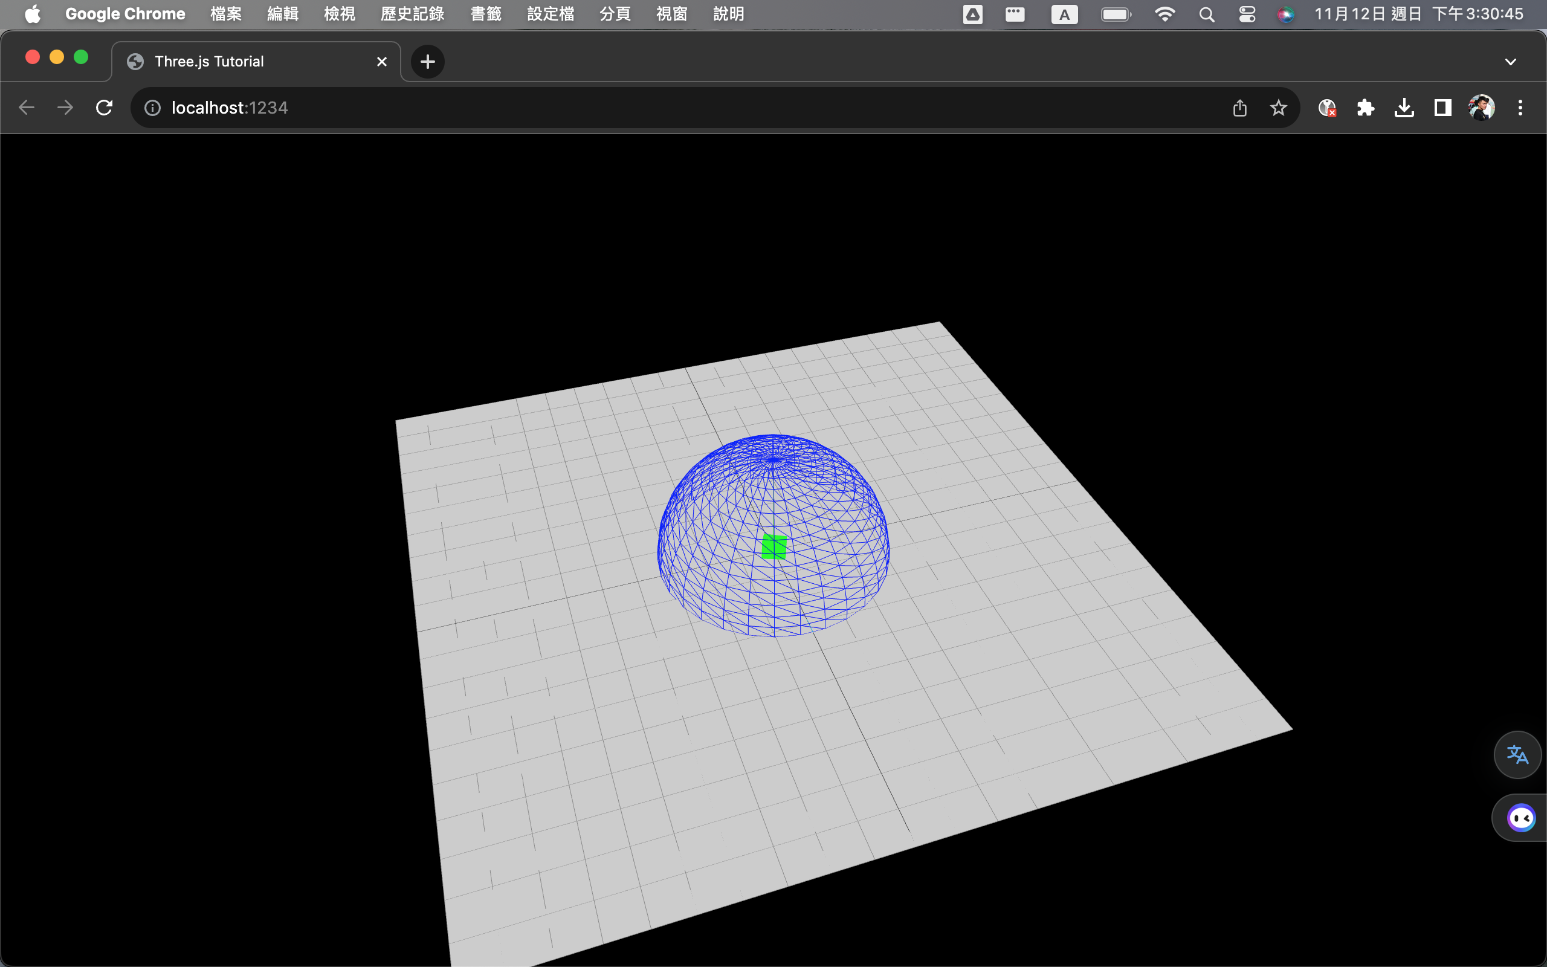Open the 歷史記錄 menu
1547x967 pixels.
pos(412,14)
